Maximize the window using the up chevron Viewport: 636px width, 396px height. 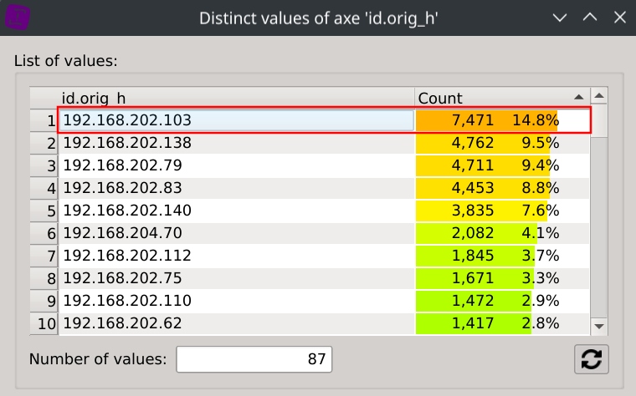pos(589,18)
